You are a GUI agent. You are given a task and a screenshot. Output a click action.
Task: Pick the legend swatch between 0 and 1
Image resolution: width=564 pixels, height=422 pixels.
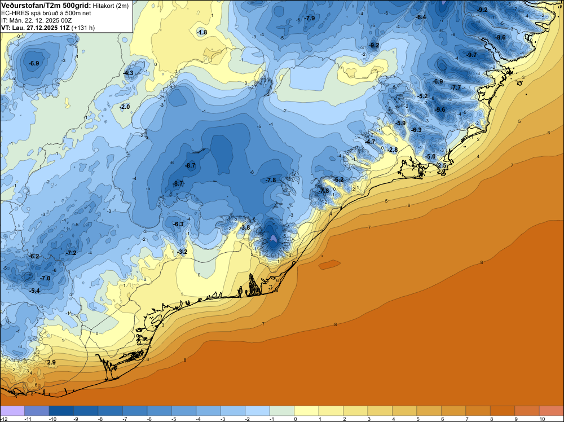tap(306, 411)
